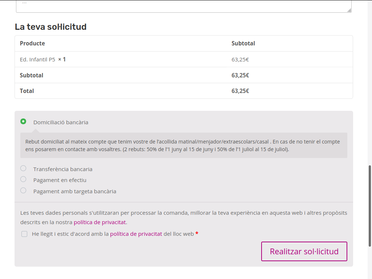Pick the Pagament amb targeta bancària radio
The image size is (372, 279).
tap(23, 190)
